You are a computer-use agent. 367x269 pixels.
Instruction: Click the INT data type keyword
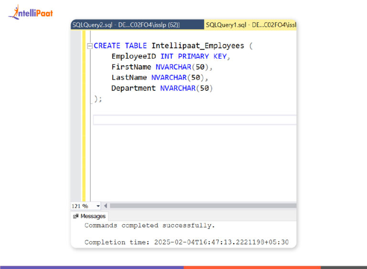coord(167,56)
